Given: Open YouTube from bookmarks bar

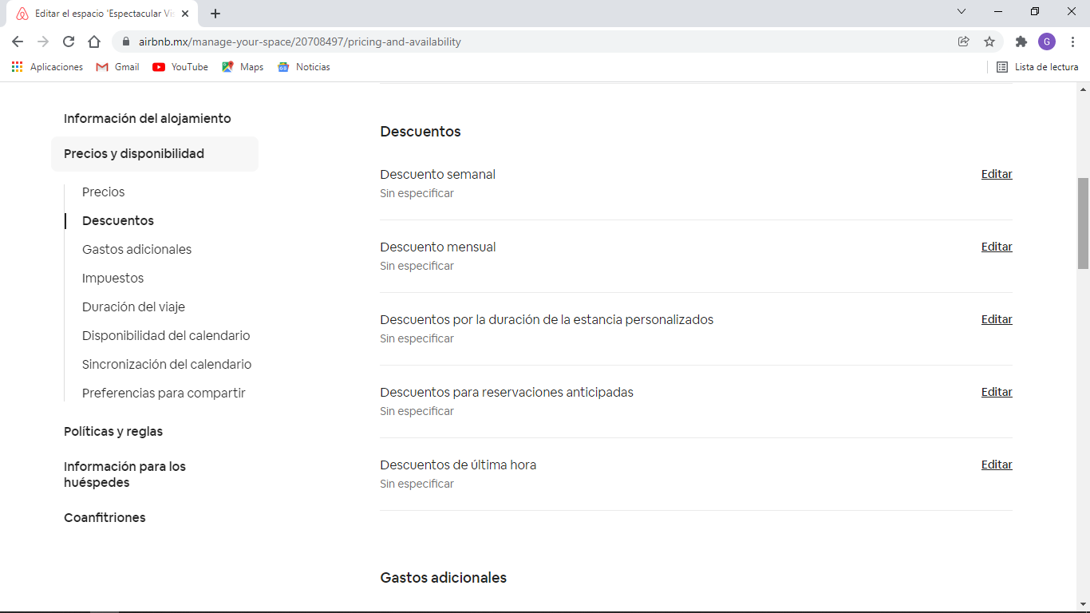Looking at the screenshot, I should 180,67.
